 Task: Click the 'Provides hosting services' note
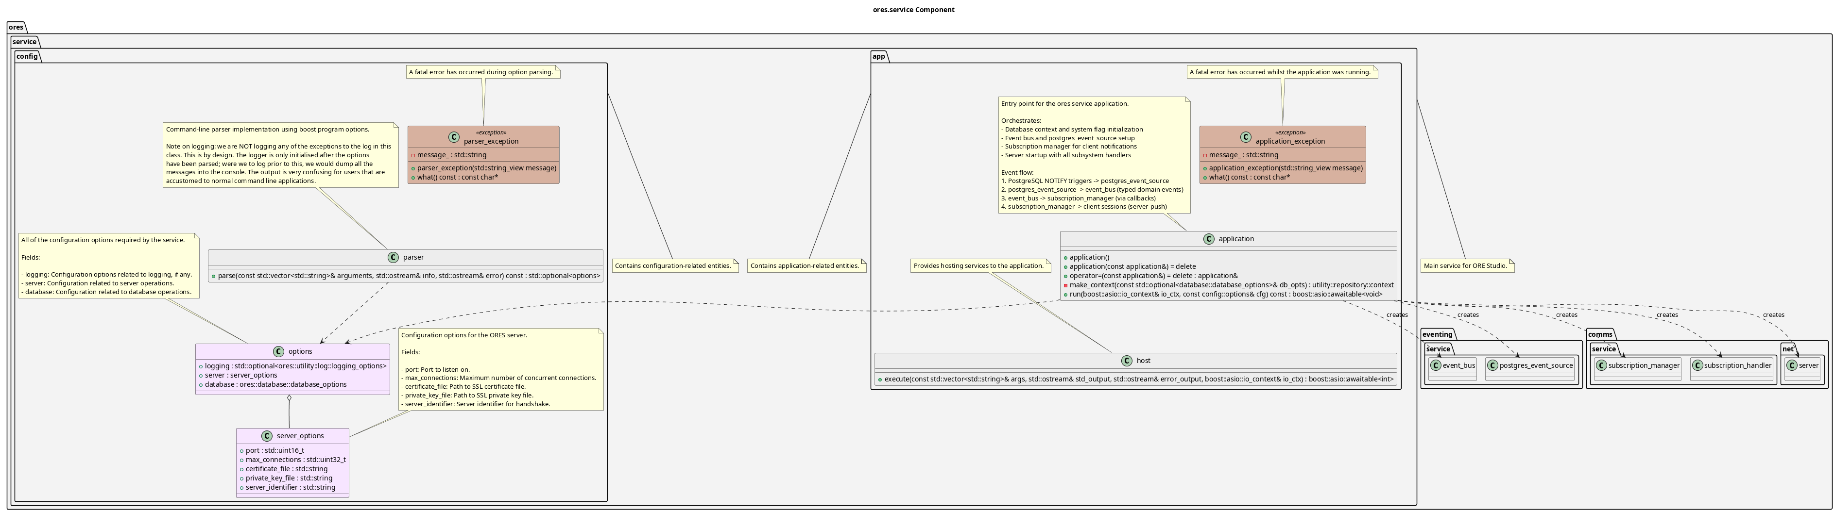click(x=979, y=266)
